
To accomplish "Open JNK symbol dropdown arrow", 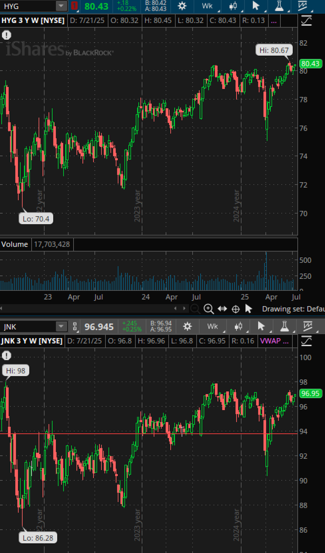I will click(x=61, y=327).
